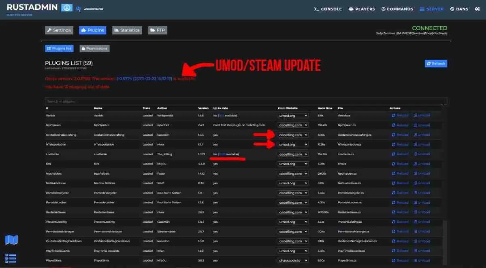Click the refresh arrows icon on the Refresh button

[x=429, y=63]
